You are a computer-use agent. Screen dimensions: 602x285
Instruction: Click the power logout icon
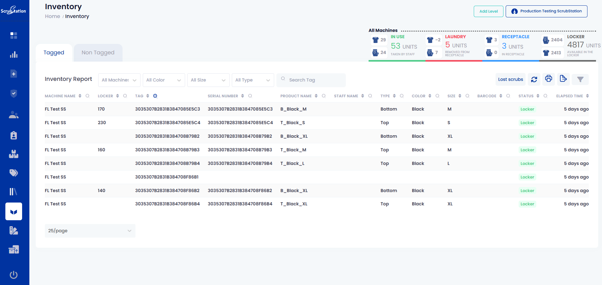[14, 275]
